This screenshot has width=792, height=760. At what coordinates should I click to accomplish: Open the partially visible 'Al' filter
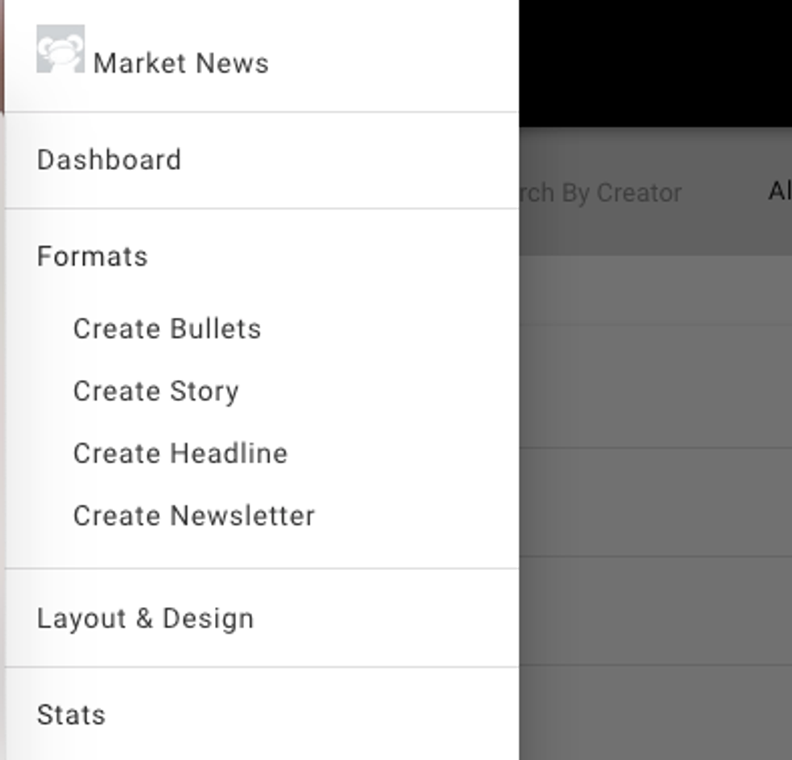click(779, 192)
